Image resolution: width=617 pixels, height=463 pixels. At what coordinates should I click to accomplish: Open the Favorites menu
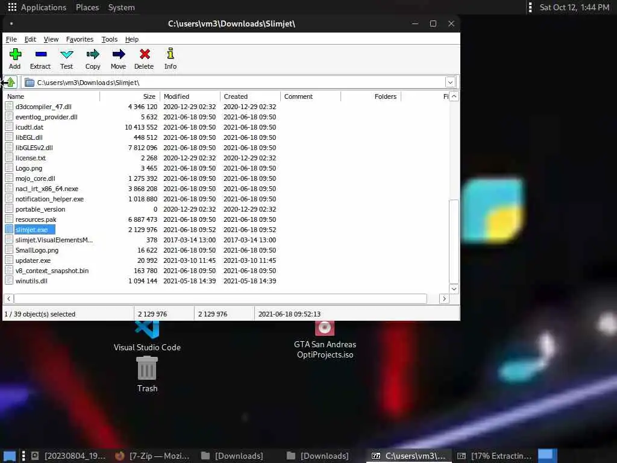(80, 39)
